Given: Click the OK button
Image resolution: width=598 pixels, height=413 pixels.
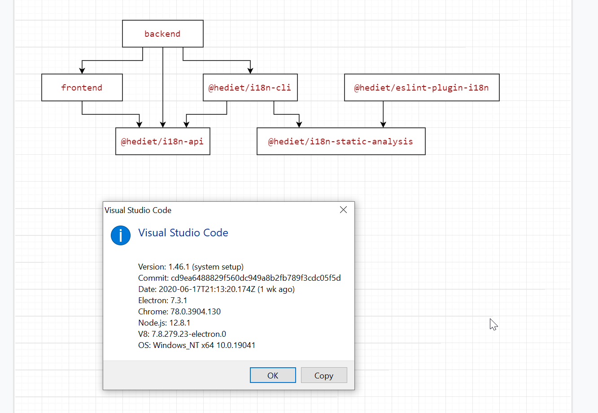Looking at the screenshot, I should pos(273,375).
